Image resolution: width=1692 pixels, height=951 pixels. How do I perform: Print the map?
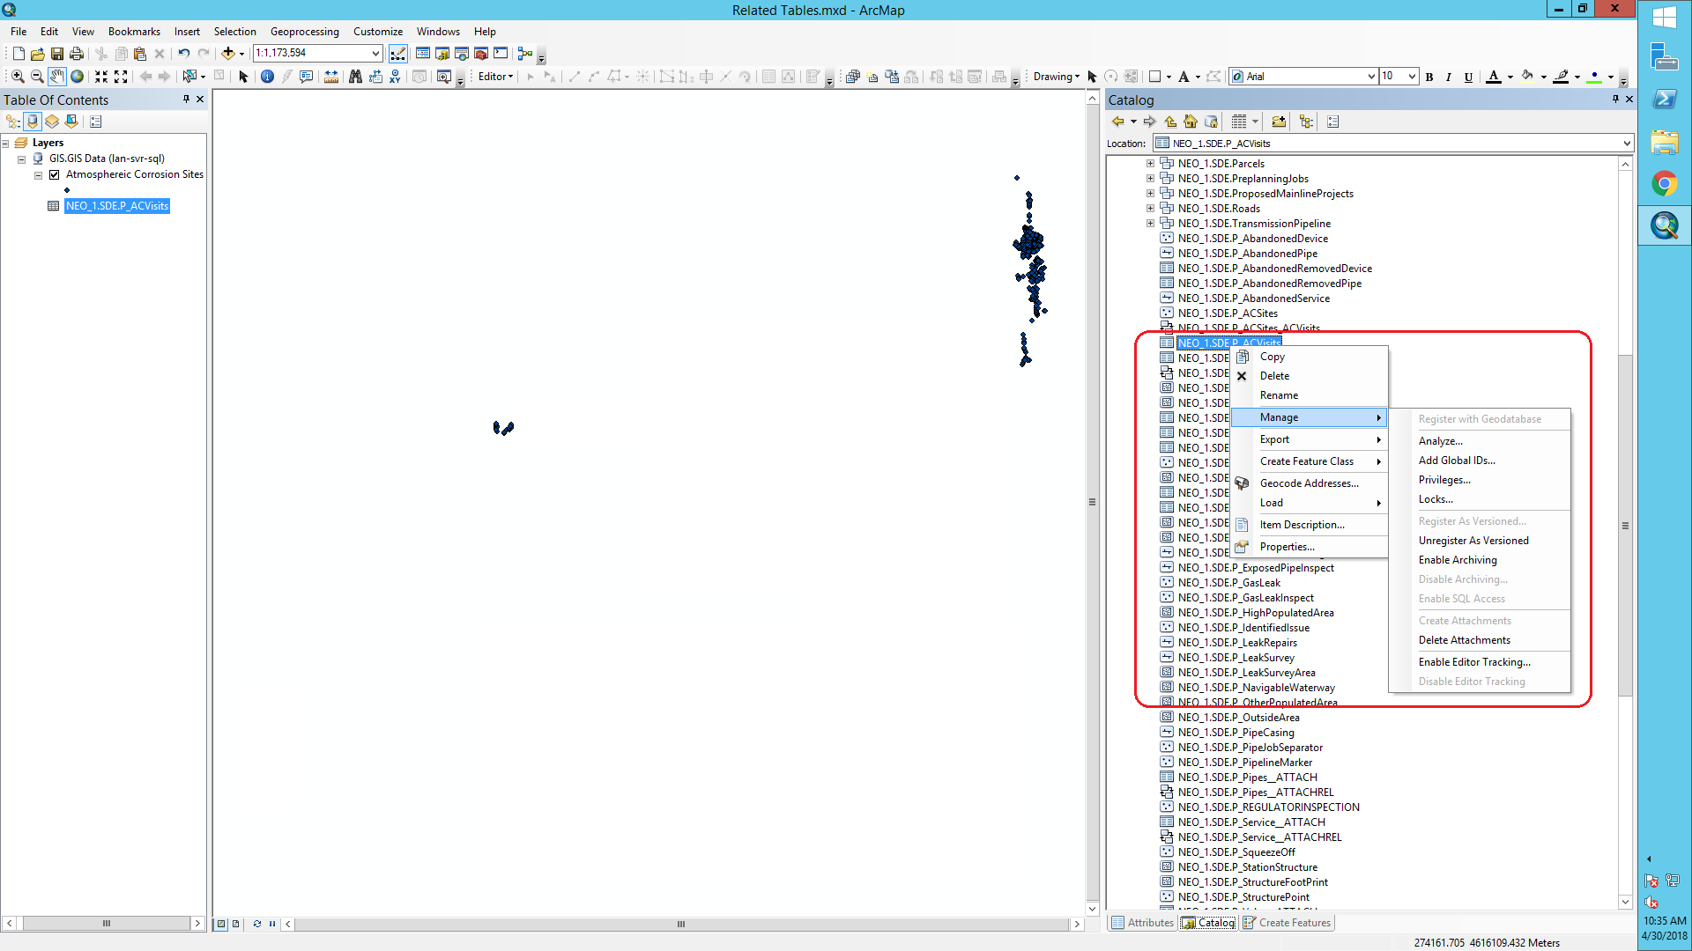77,54
